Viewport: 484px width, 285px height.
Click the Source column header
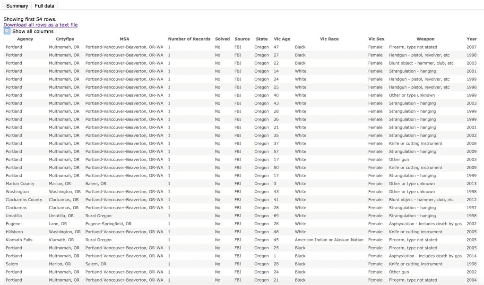point(242,39)
